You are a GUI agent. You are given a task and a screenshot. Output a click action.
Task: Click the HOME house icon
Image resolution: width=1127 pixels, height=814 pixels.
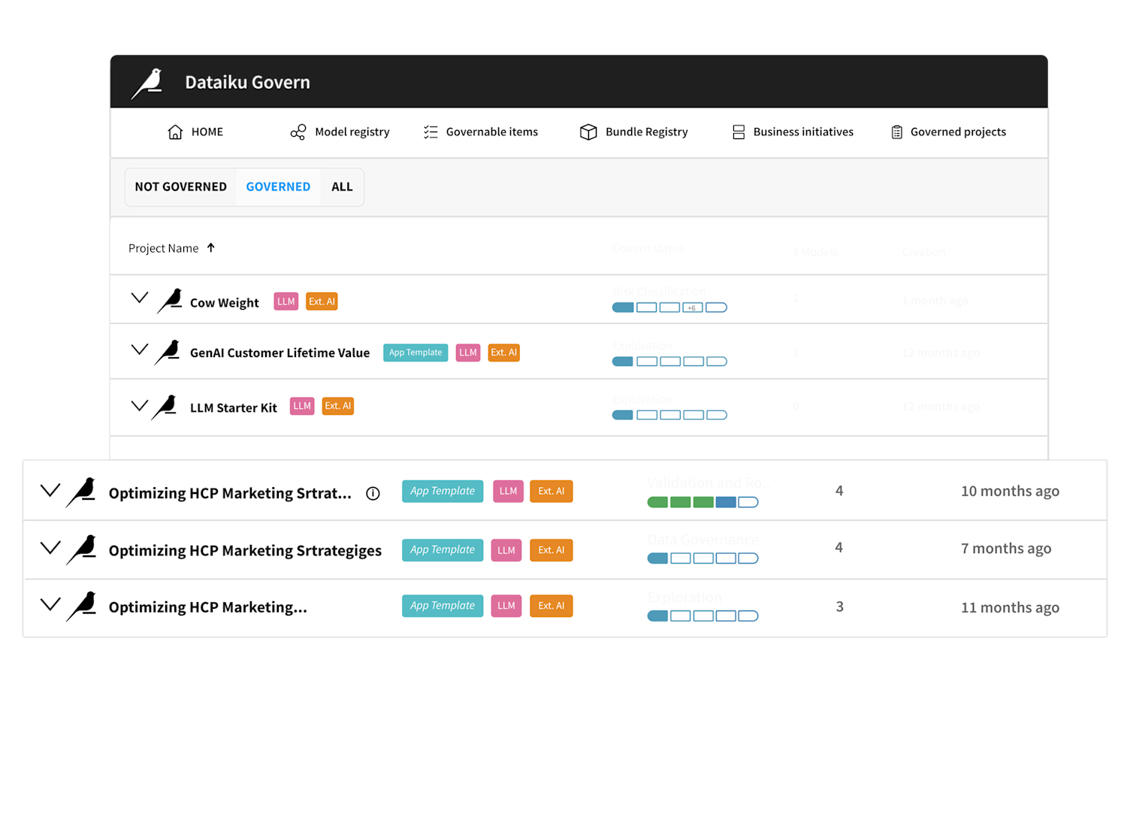coord(175,132)
